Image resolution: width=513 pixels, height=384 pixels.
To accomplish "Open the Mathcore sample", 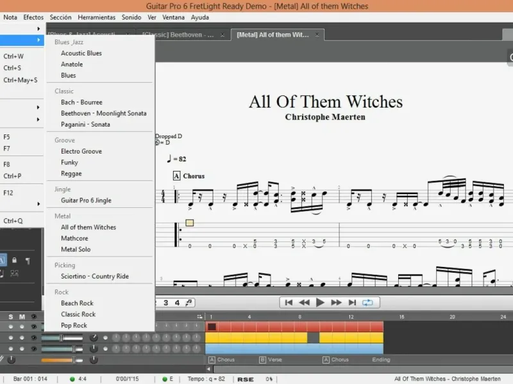I will (74, 238).
